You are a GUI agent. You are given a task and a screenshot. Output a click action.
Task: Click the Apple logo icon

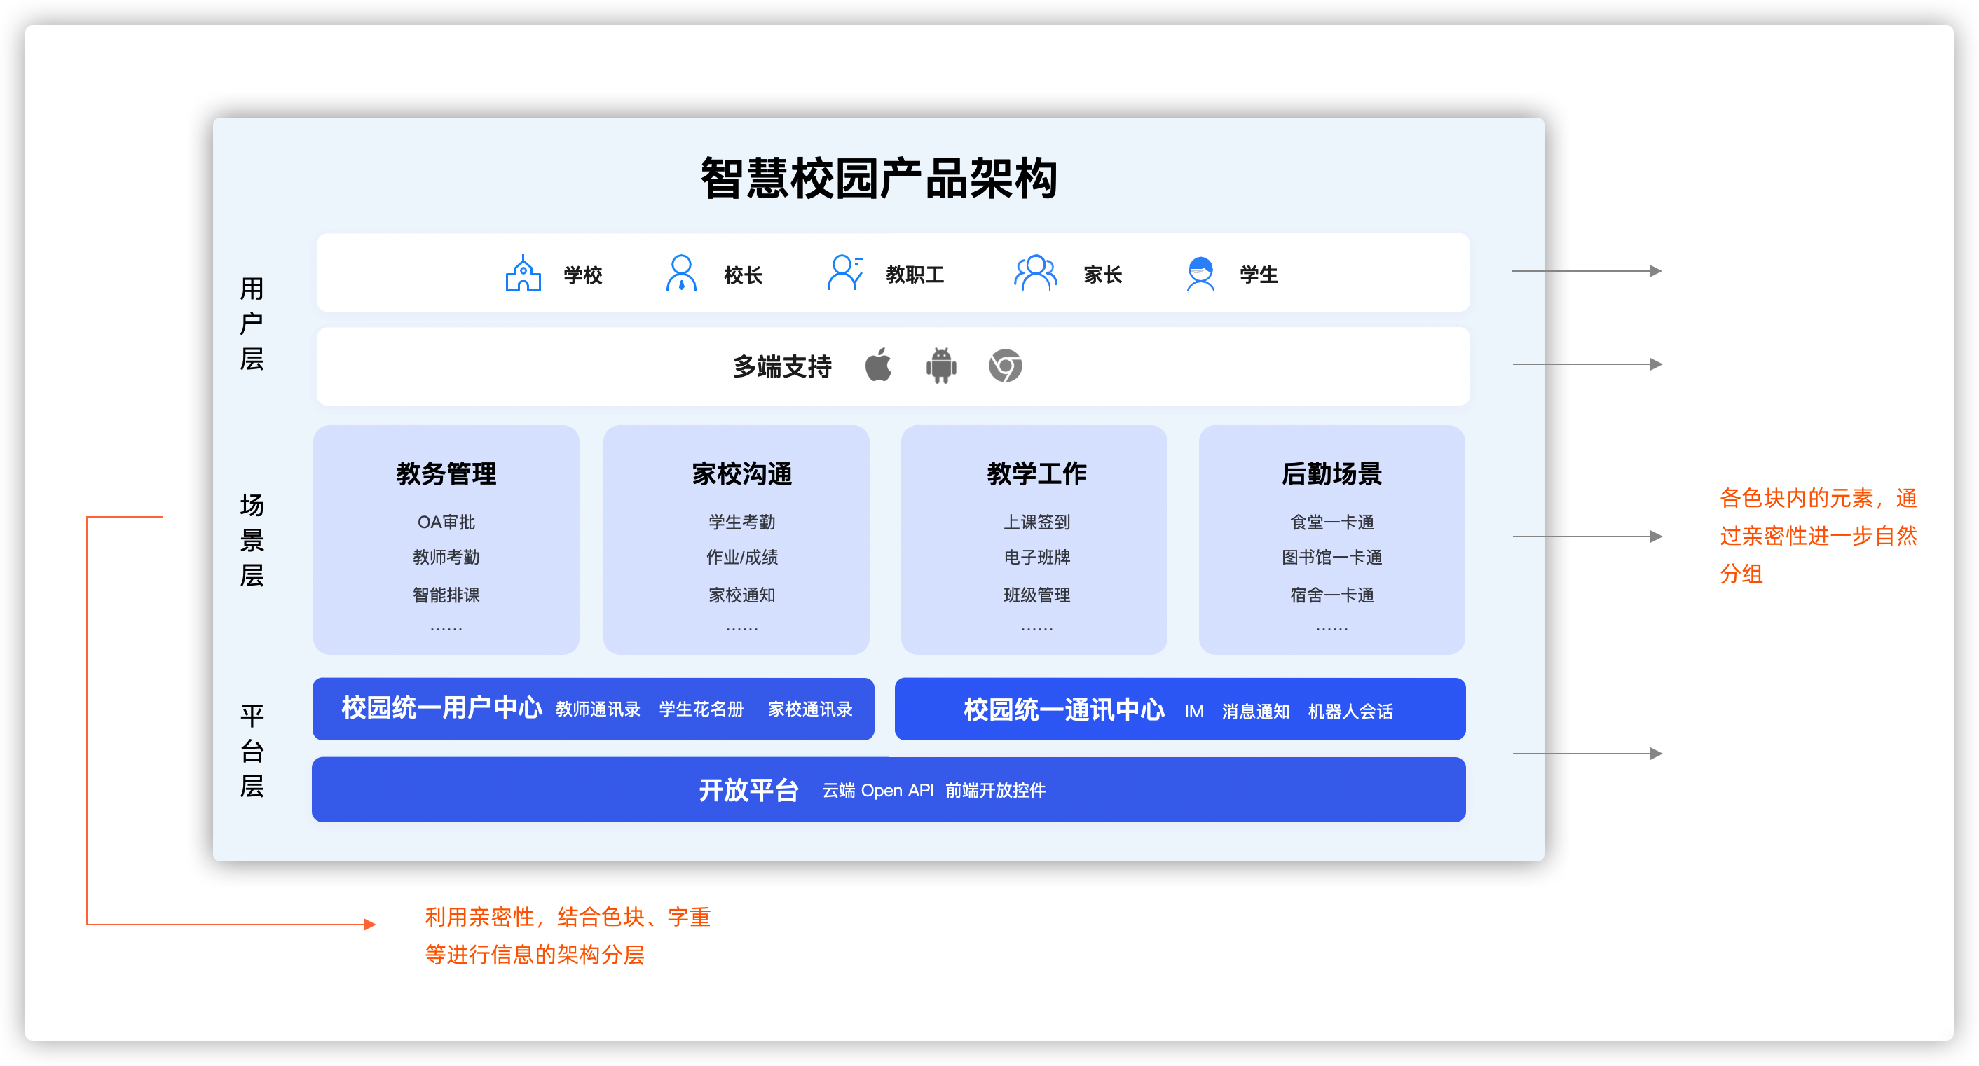[x=878, y=366]
